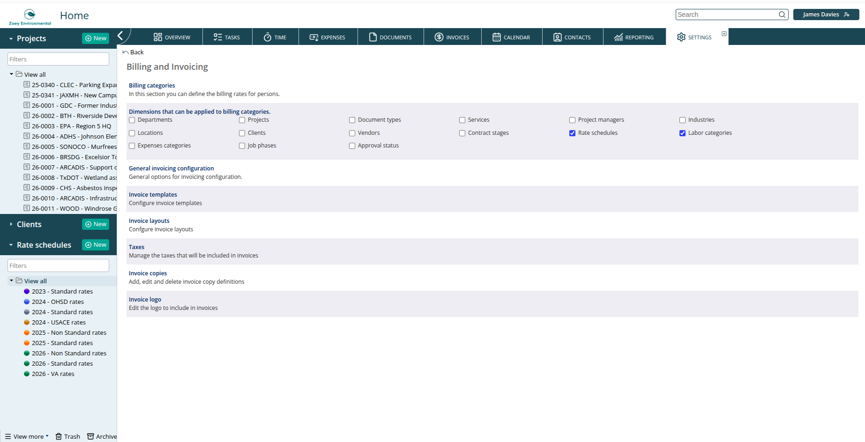865x442 pixels.
Task: Open the Tasks tab
Action: pyautogui.click(x=227, y=37)
